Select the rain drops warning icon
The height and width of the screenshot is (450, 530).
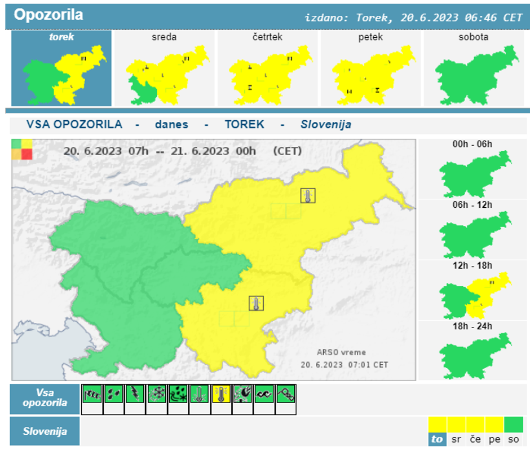(x=114, y=394)
